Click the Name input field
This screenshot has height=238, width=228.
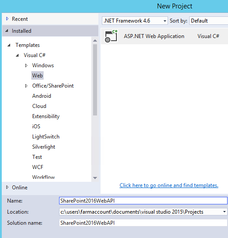143,201
